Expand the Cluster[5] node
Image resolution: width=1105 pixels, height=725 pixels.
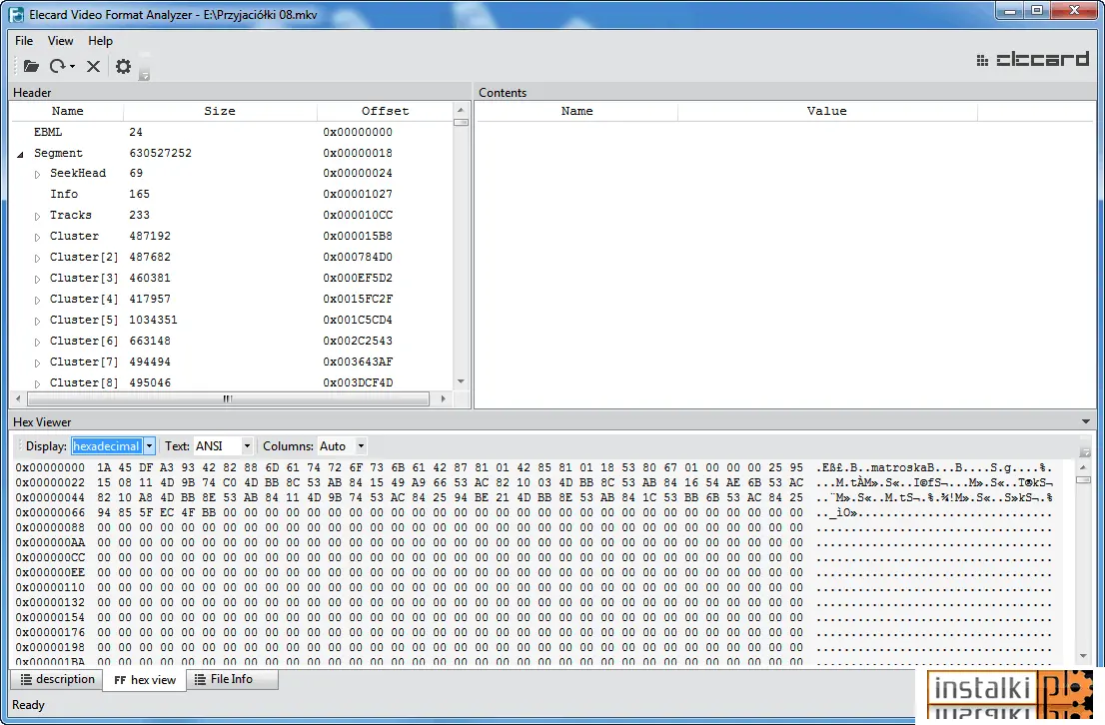37,322
